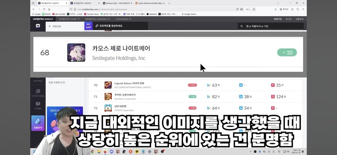337x155 pixels.
Task: Click the Legends Reborn app icon
Action: coord(108,85)
